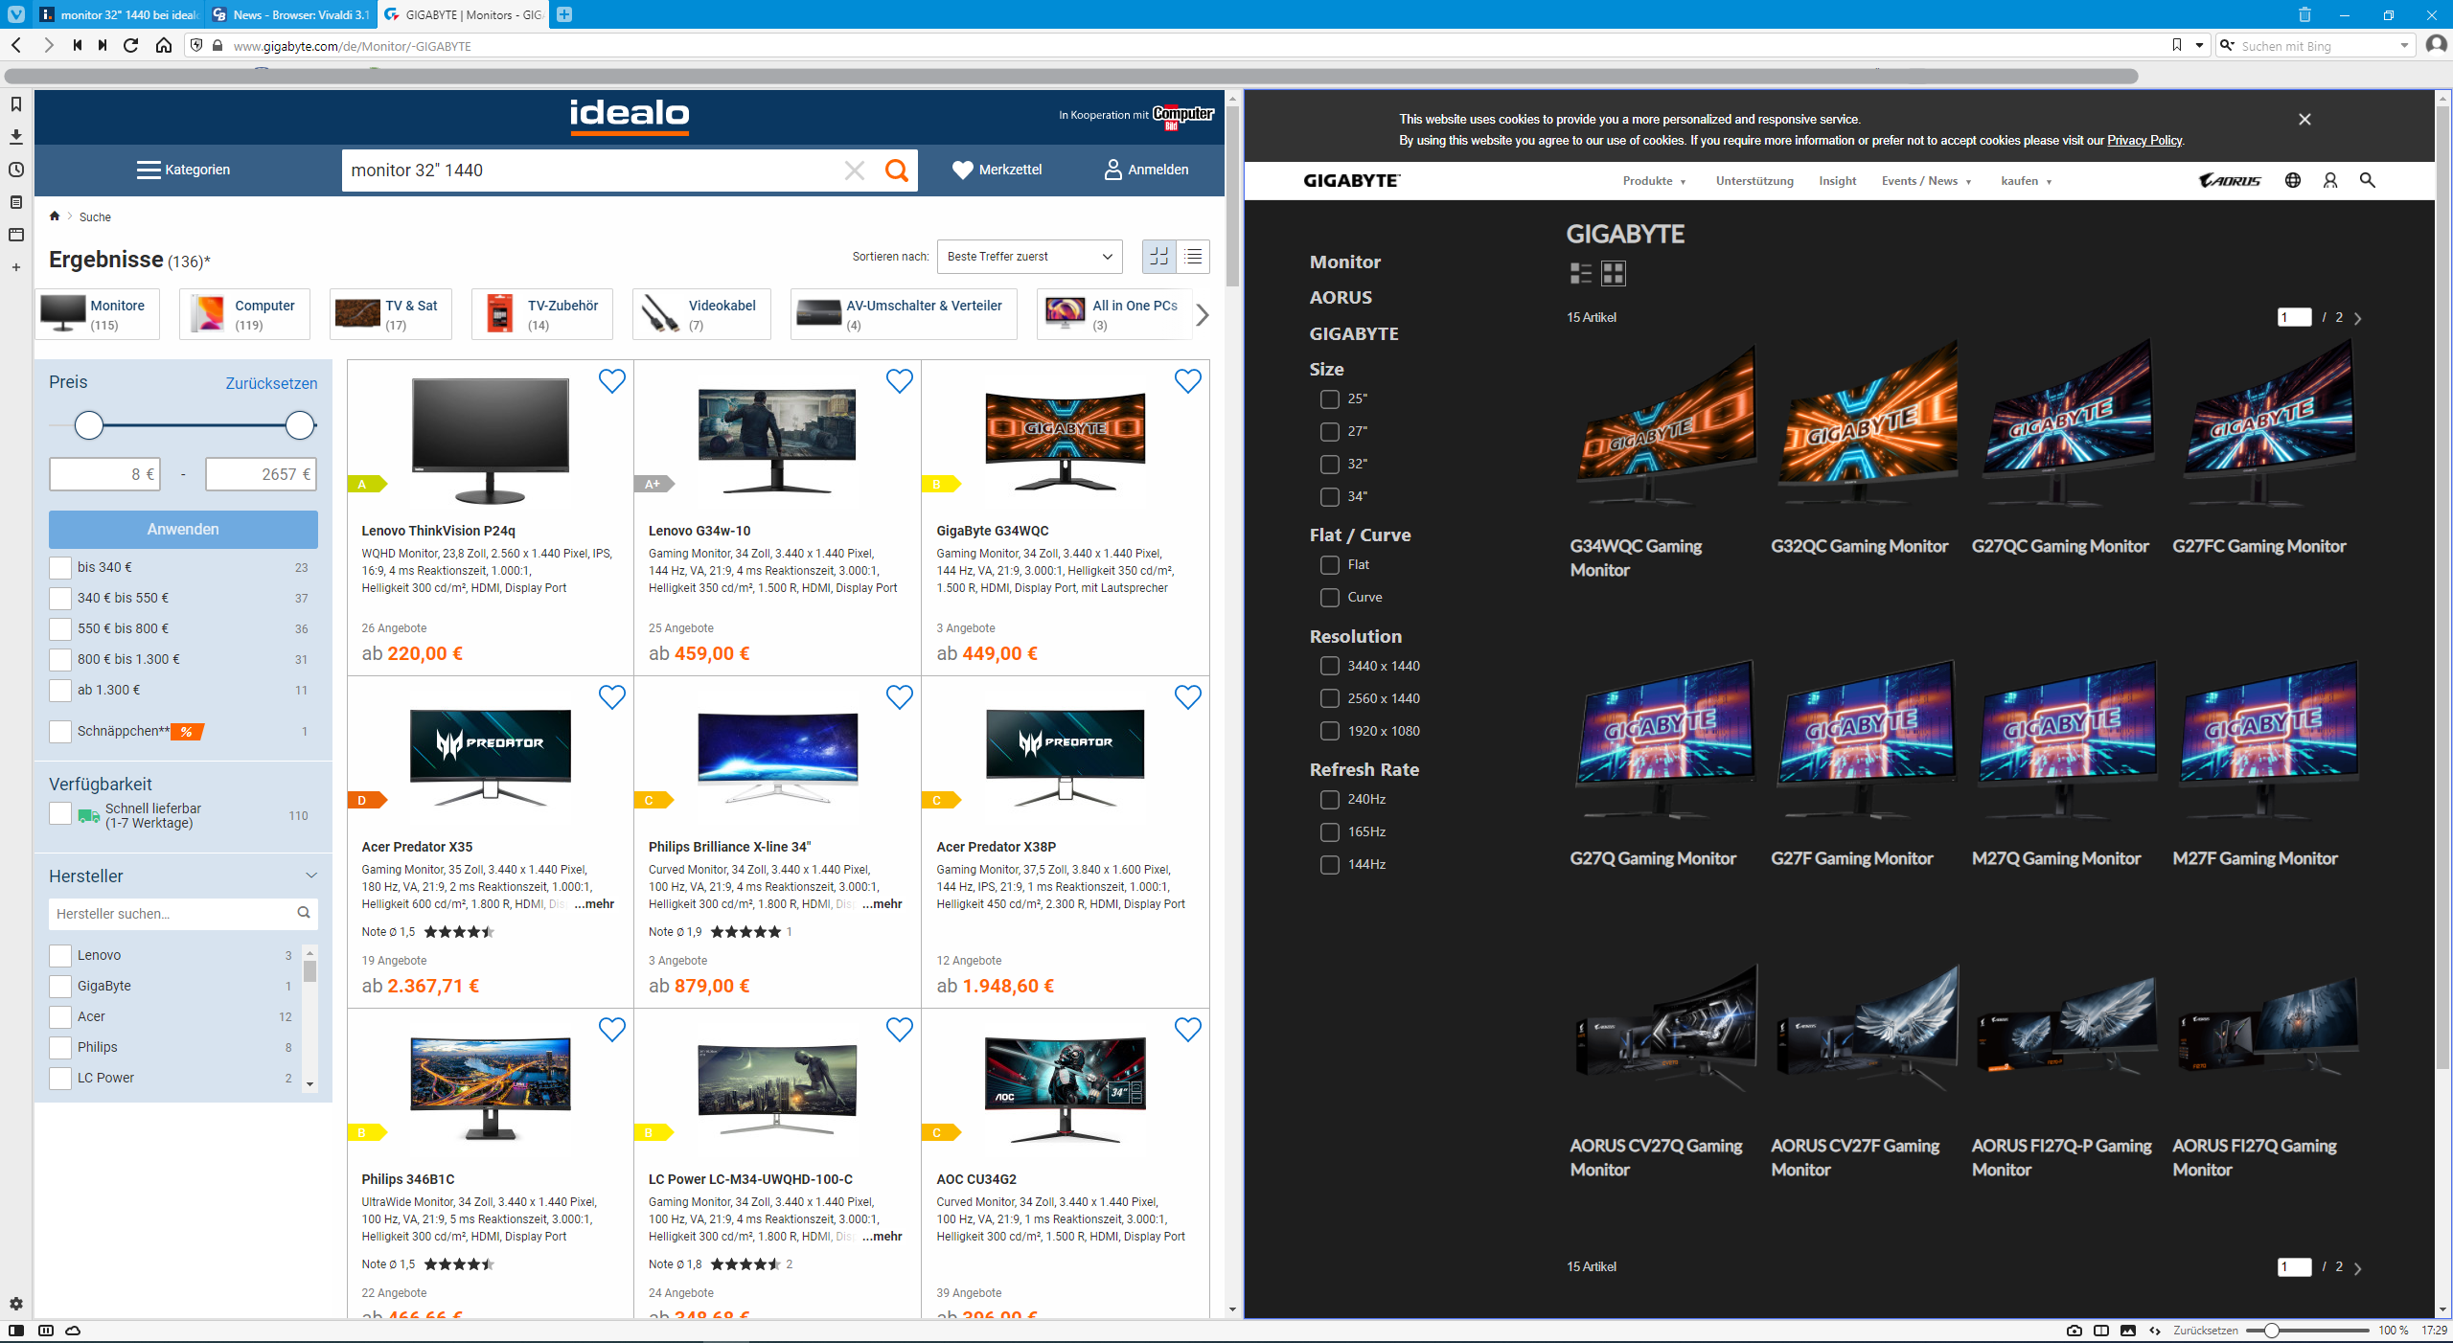Click the minimum price slider handle
This screenshot has height=1343, width=2453.
point(89,425)
